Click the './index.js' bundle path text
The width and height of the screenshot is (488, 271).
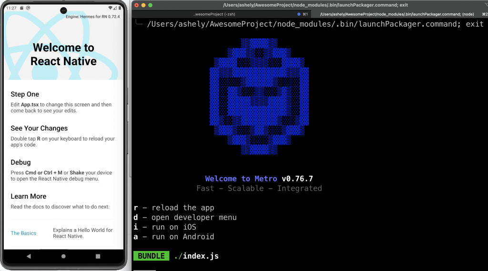(x=196, y=256)
